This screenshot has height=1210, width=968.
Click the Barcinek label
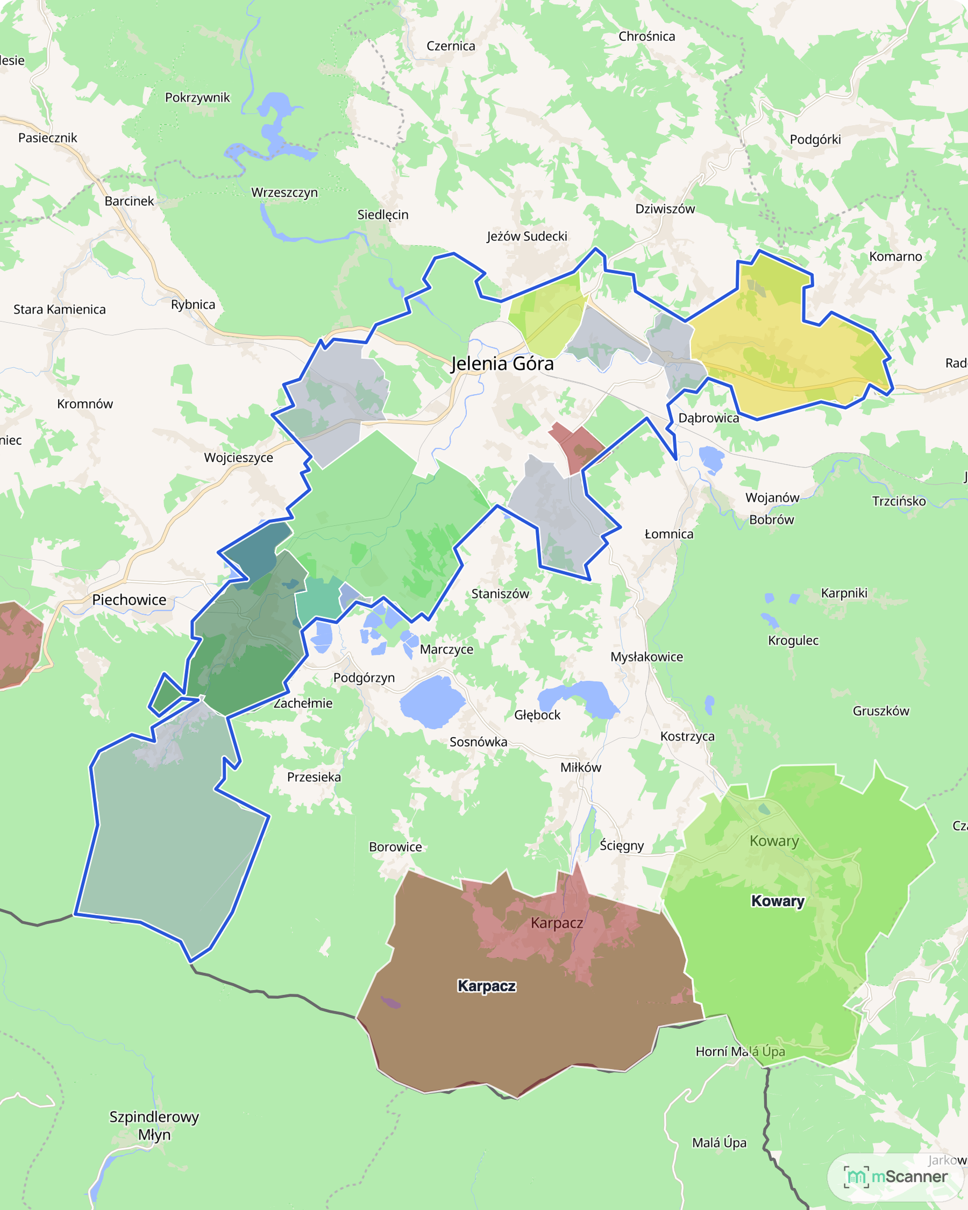(129, 201)
